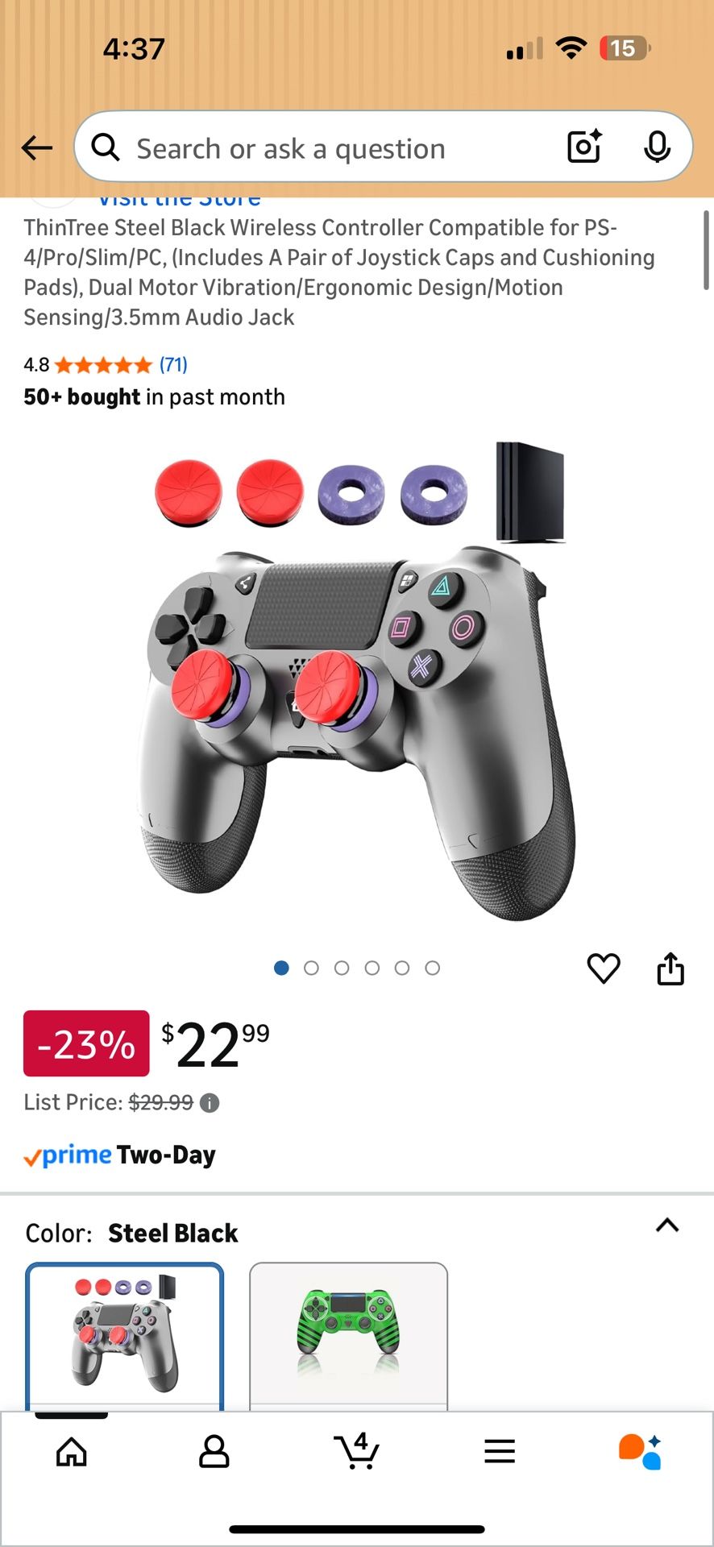714x1547 pixels.
Task: Open list price info icon
Action: [210, 1103]
